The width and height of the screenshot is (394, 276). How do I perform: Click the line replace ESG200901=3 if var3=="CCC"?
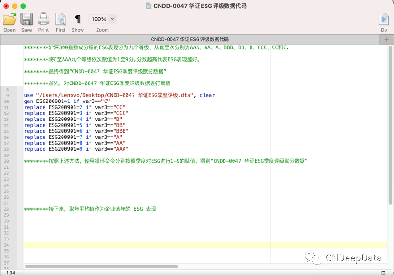click(x=76, y=113)
